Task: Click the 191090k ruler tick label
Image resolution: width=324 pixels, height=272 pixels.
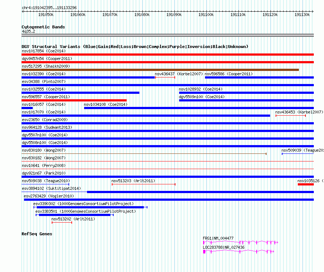Action: [174, 15]
